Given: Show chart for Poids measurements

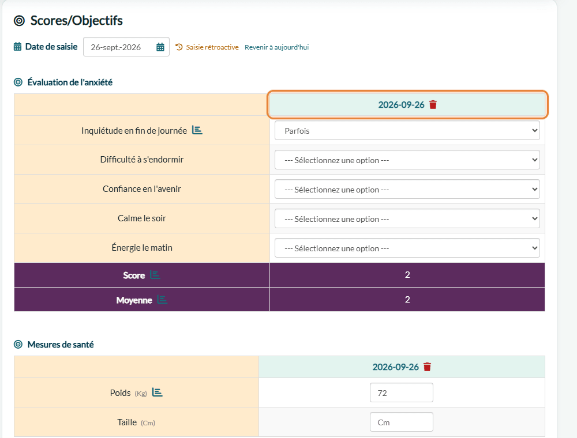Looking at the screenshot, I should [x=158, y=392].
